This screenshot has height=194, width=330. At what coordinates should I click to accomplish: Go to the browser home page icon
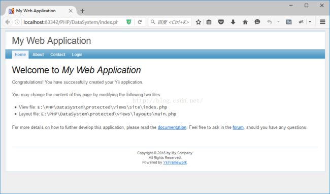tap(245, 22)
